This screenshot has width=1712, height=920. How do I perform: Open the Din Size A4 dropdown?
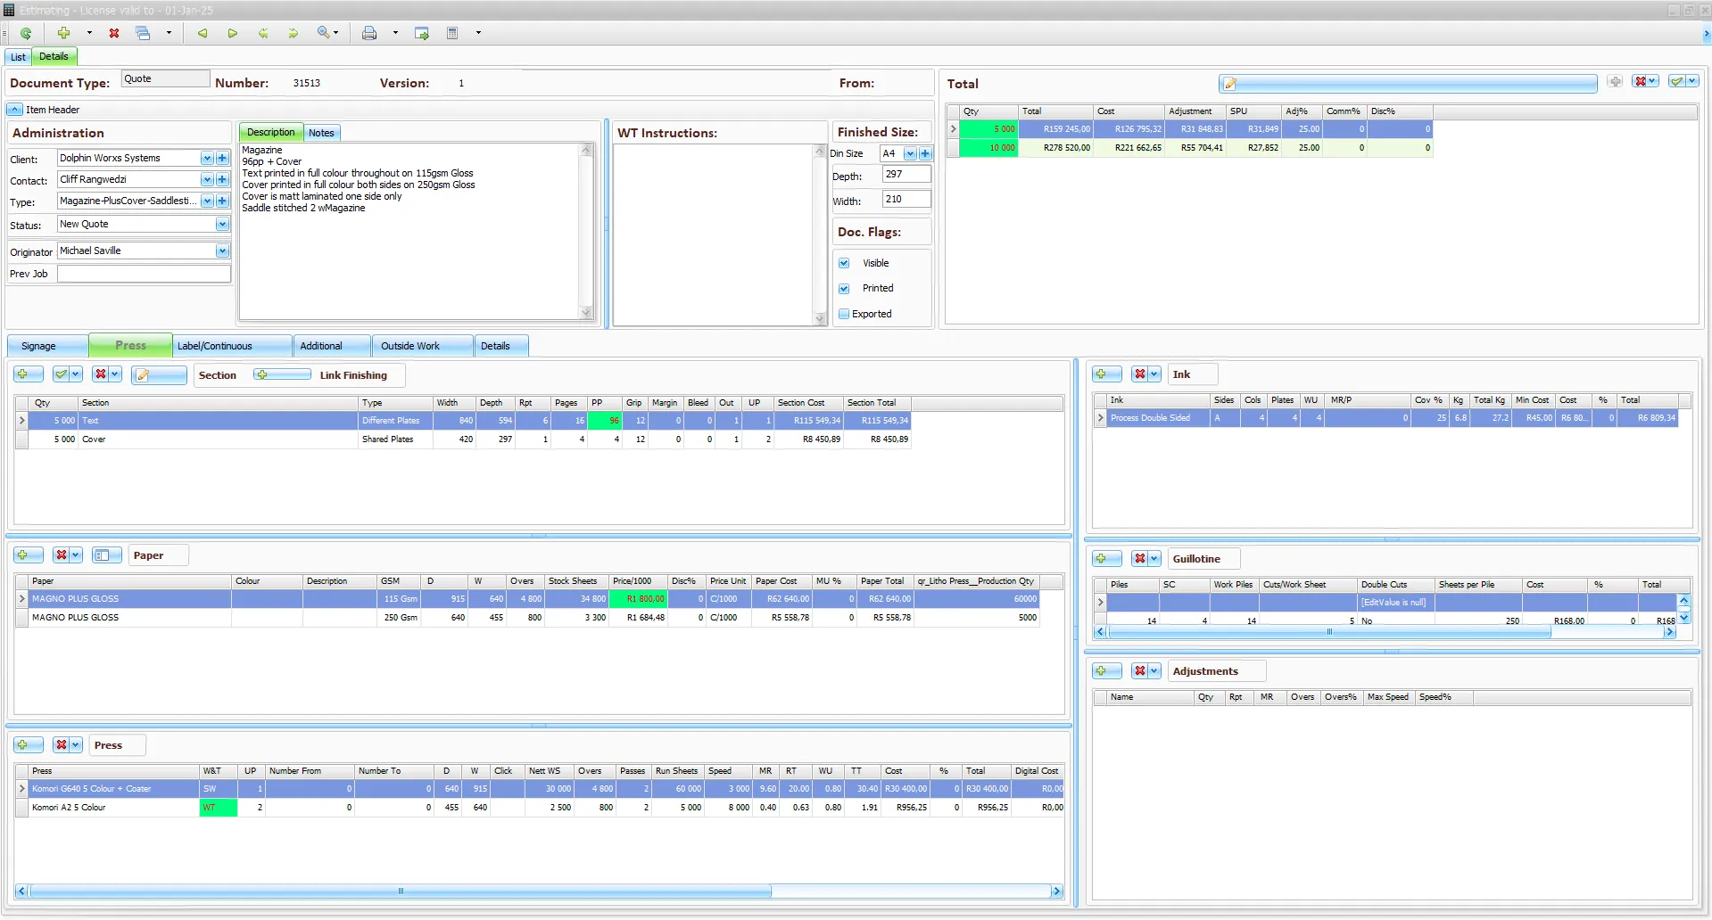click(x=910, y=153)
